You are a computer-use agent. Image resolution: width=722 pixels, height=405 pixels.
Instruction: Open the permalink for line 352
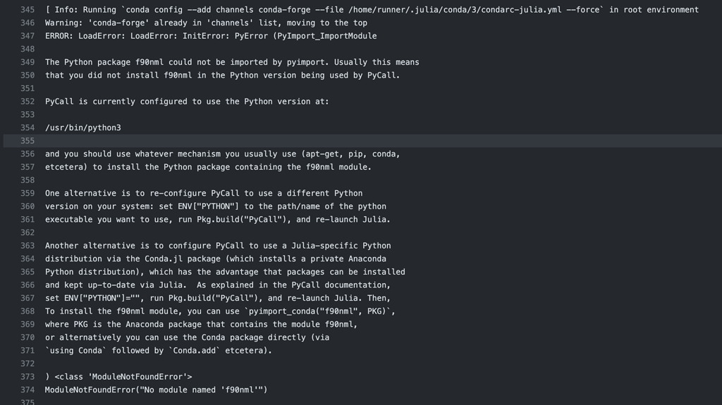[27, 101]
